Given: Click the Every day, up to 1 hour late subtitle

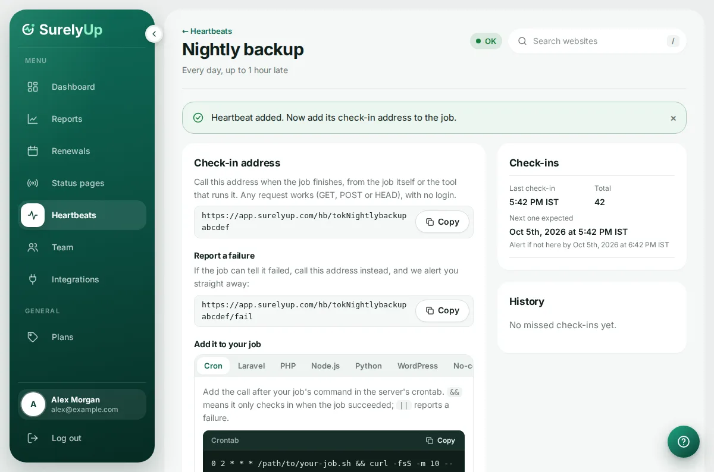Looking at the screenshot, I should 235,70.
